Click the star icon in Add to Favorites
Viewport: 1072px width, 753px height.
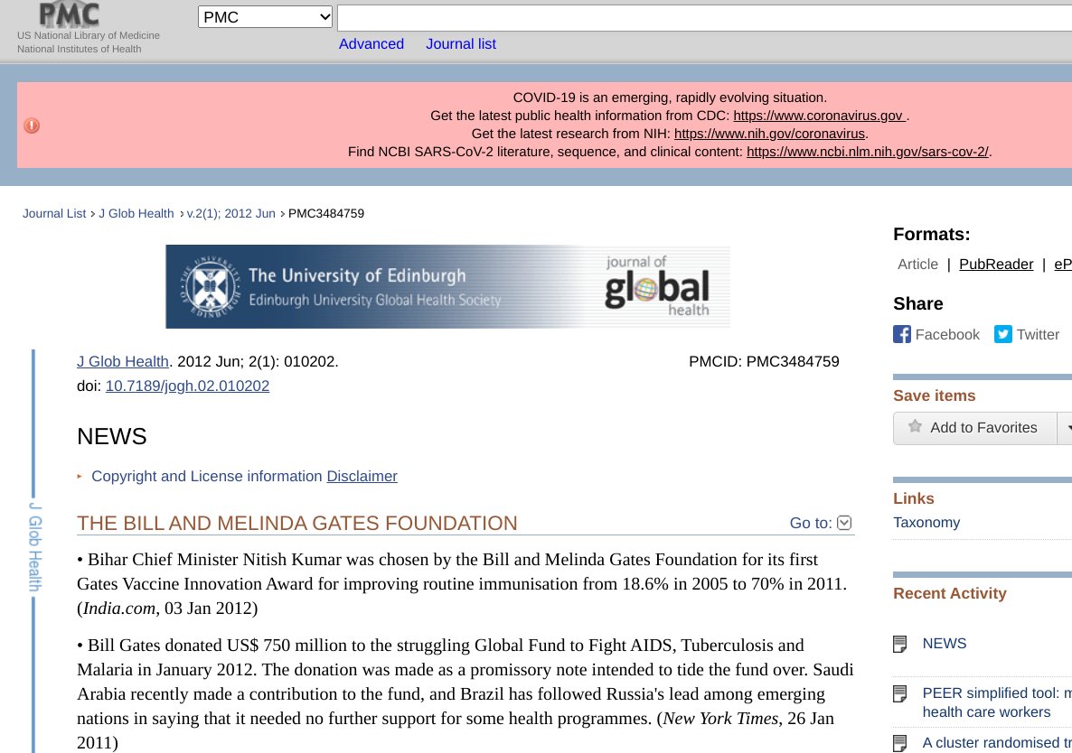tap(915, 427)
